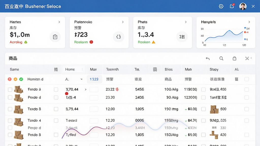Viewport: 260px width, 146px height.
Task: Click the orange status dot in filter row
Action: tap(15, 79)
